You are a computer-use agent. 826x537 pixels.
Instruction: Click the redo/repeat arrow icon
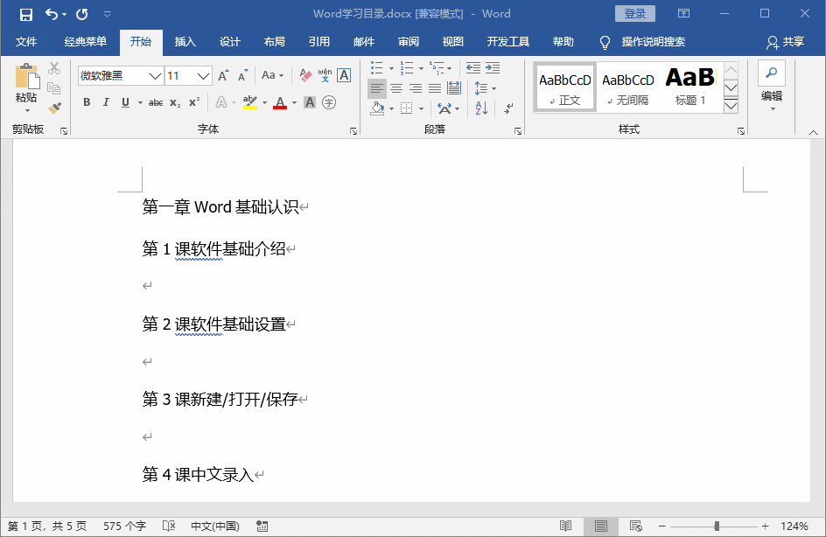(x=81, y=14)
